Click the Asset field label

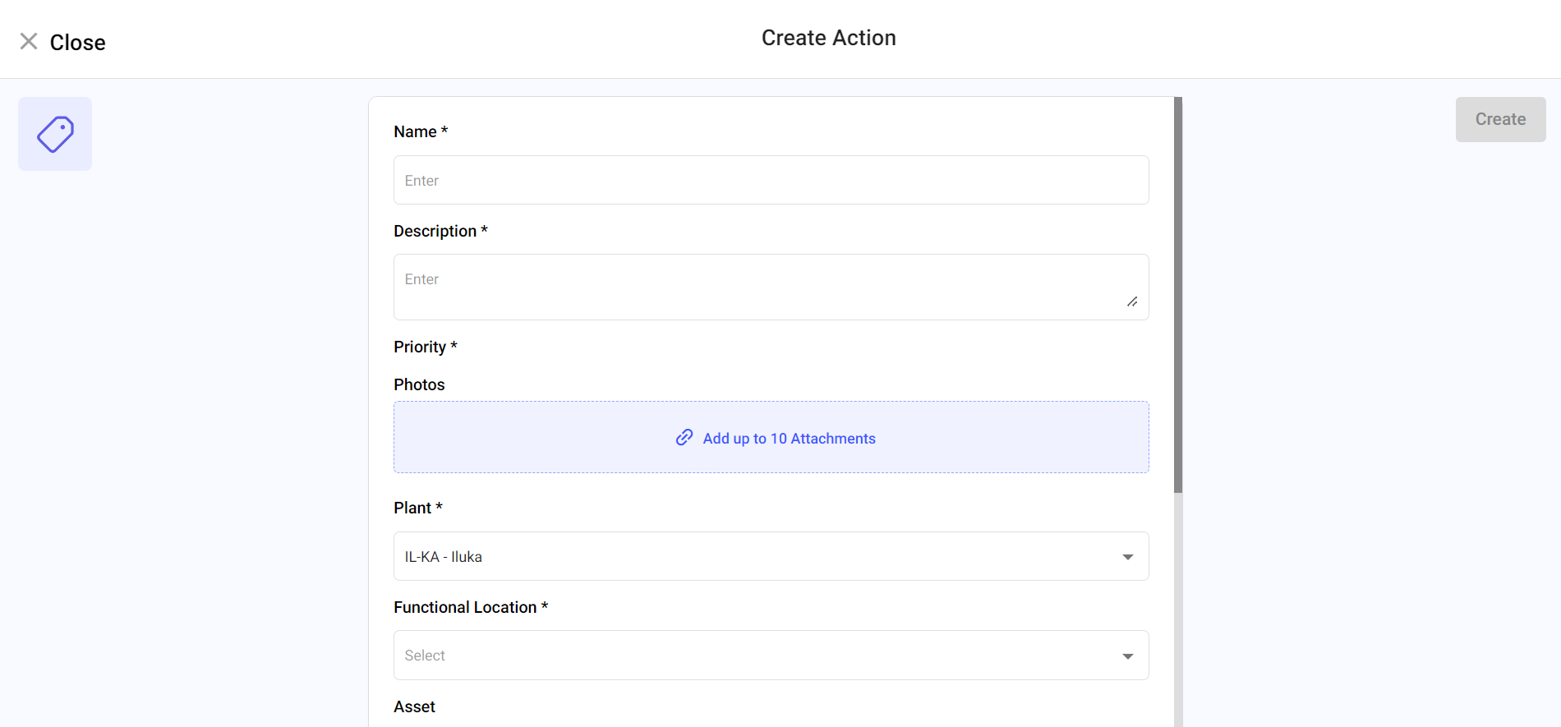pos(414,706)
